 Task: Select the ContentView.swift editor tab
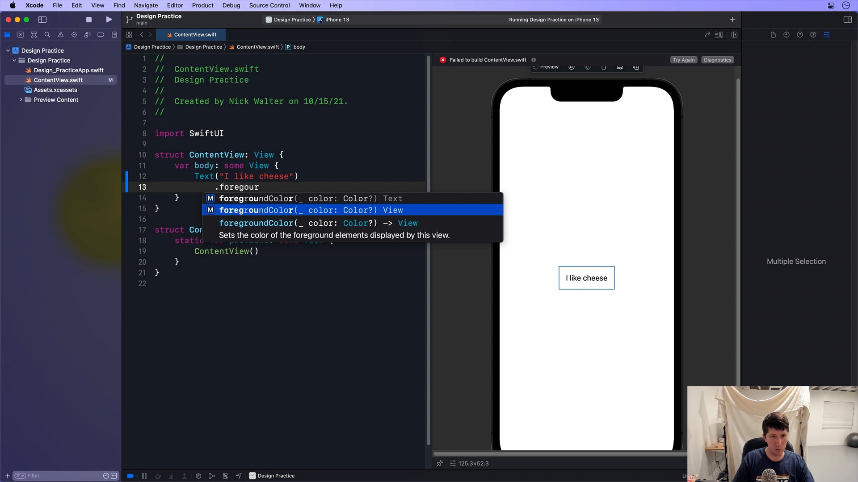click(x=191, y=35)
